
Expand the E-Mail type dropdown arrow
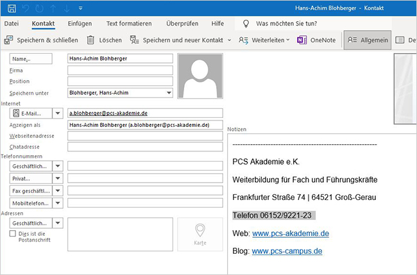pyautogui.click(x=58, y=113)
